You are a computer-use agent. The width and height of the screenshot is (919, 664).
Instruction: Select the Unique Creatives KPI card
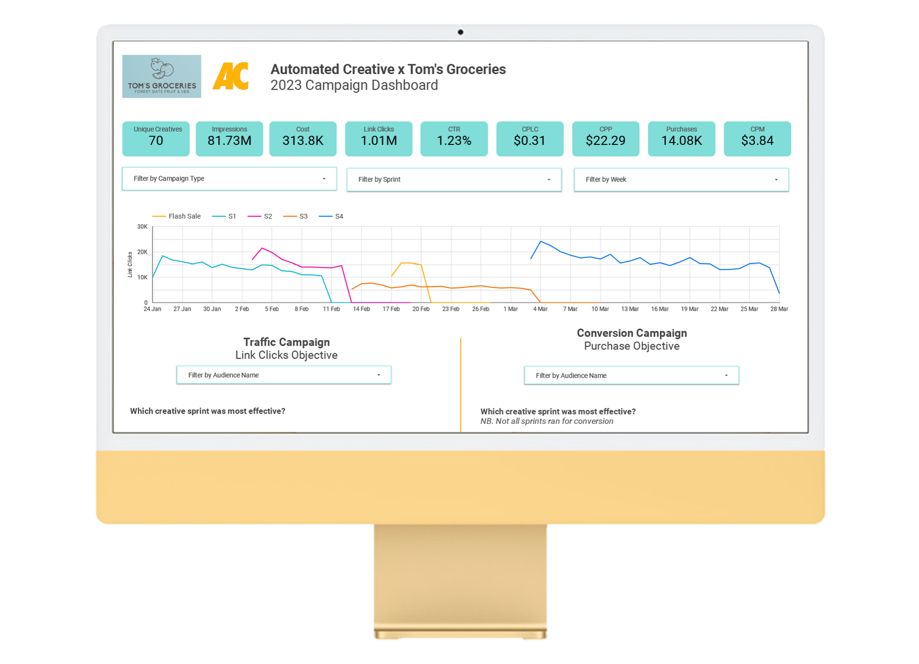pos(156,138)
